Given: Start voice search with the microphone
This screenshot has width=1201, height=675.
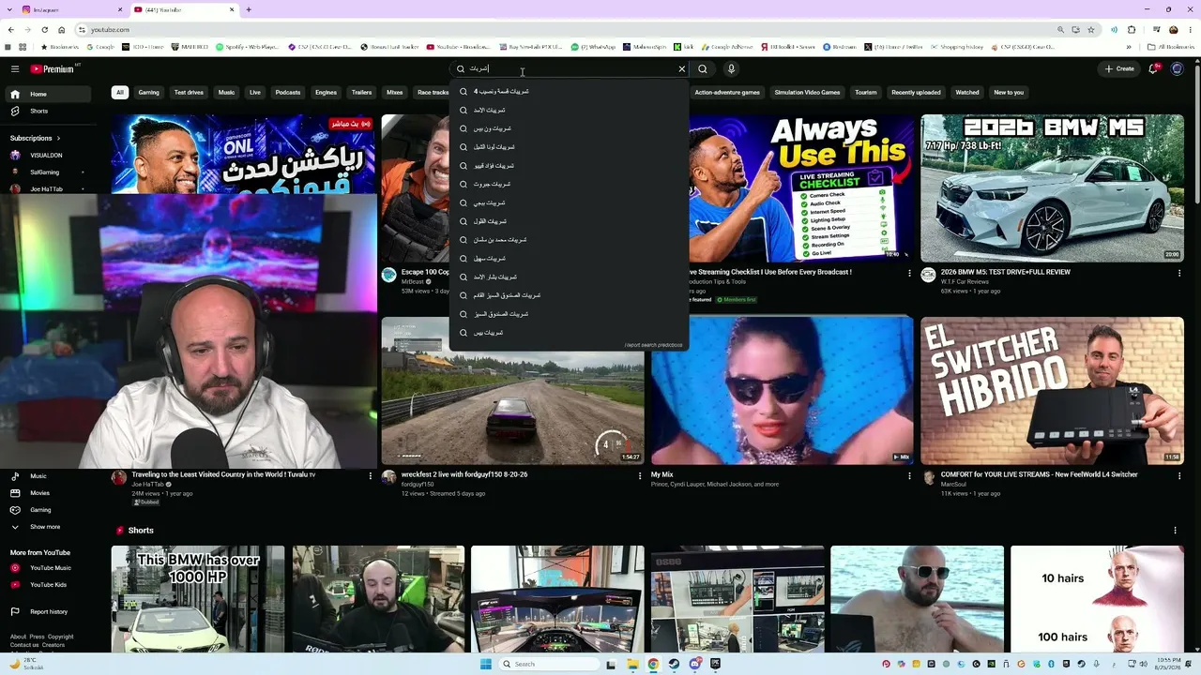Looking at the screenshot, I should pyautogui.click(x=731, y=68).
